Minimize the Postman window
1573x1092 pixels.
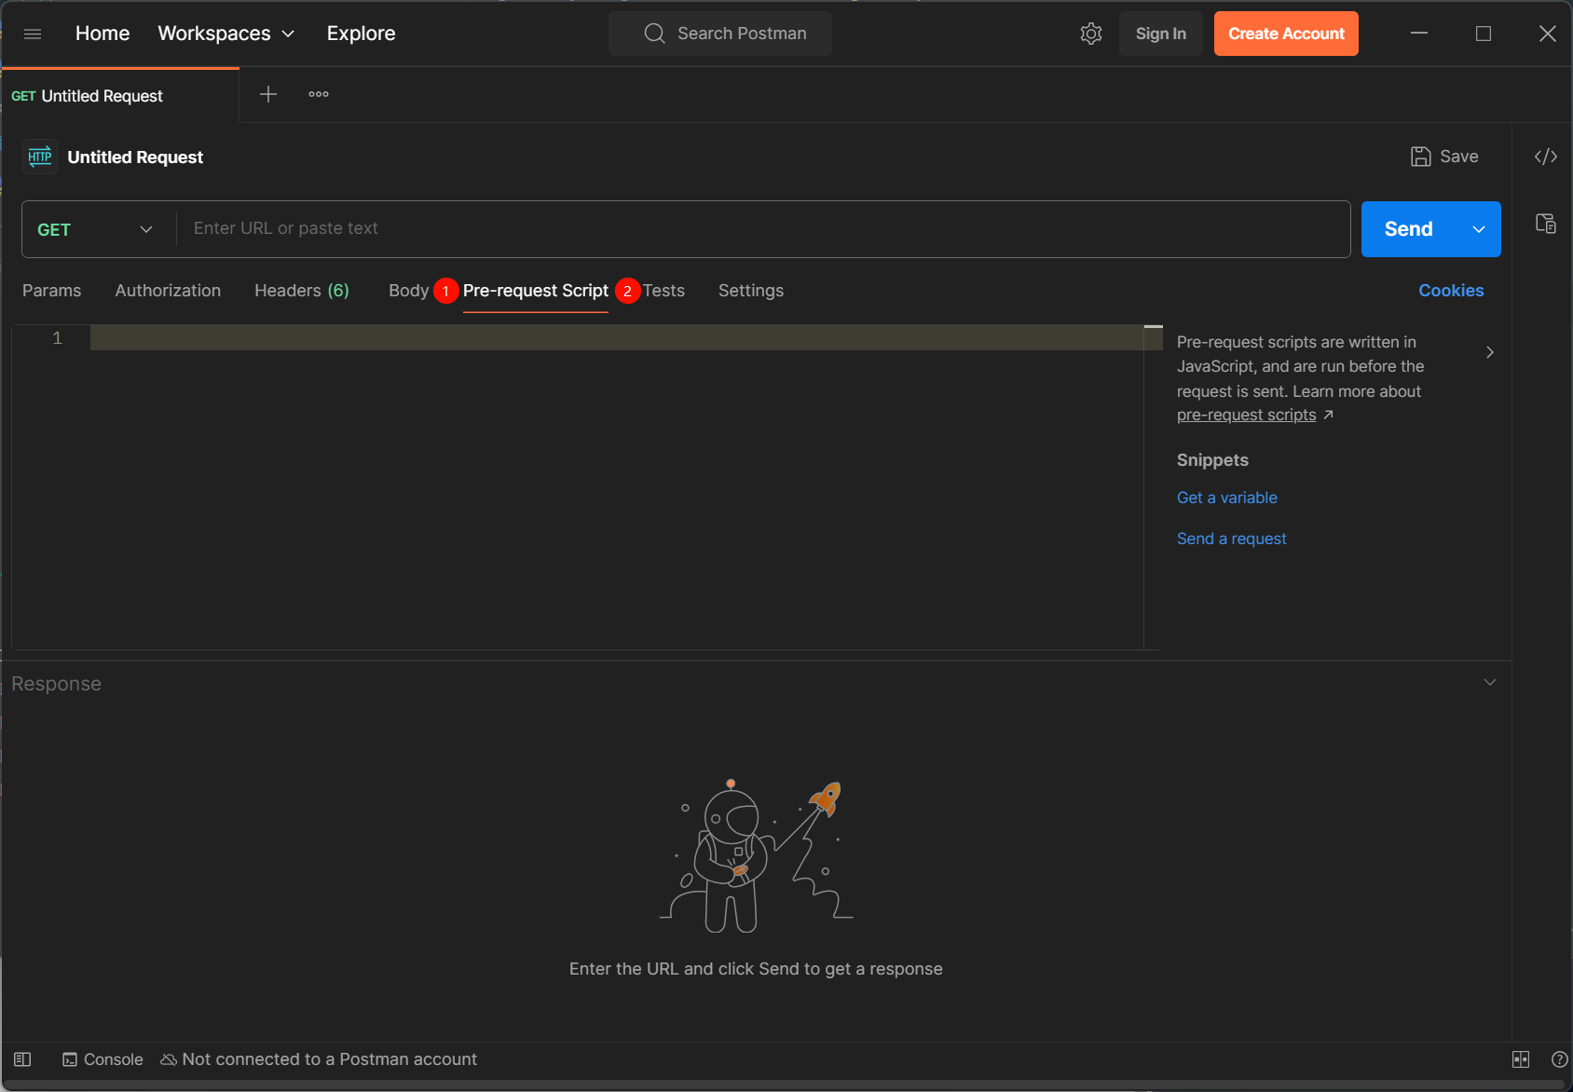pyautogui.click(x=1419, y=34)
